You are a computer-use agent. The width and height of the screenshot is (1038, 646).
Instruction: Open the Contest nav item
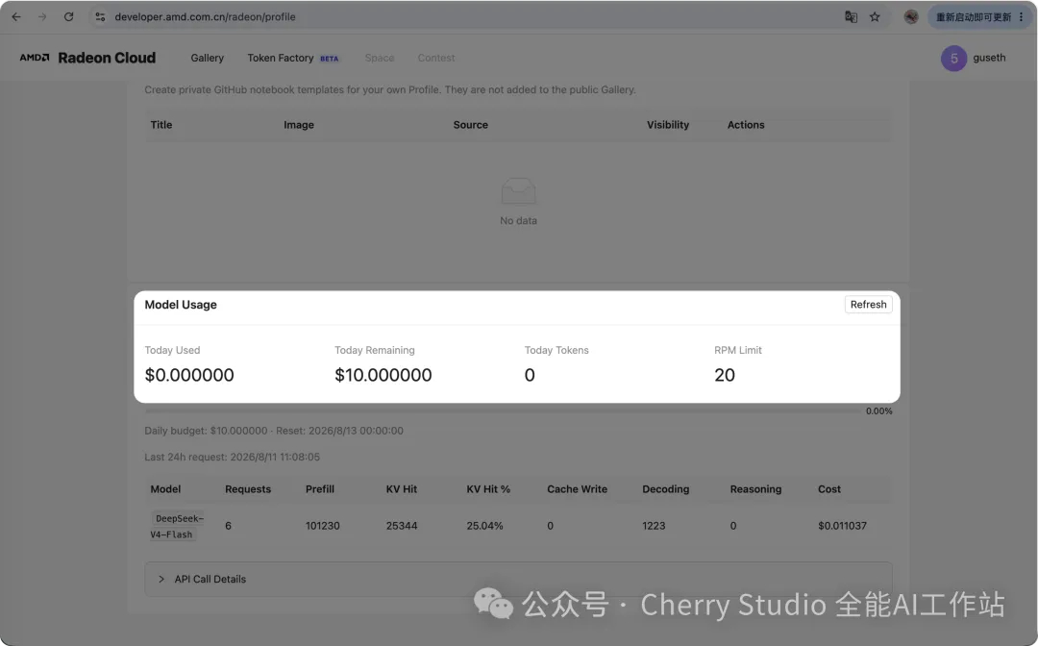click(436, 59)
